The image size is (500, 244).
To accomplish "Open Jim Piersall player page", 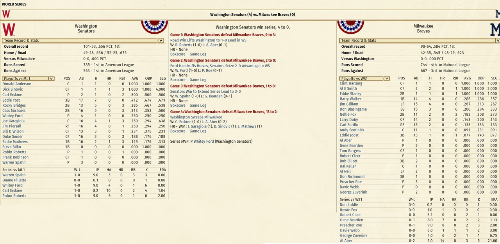I will [12, 126].
